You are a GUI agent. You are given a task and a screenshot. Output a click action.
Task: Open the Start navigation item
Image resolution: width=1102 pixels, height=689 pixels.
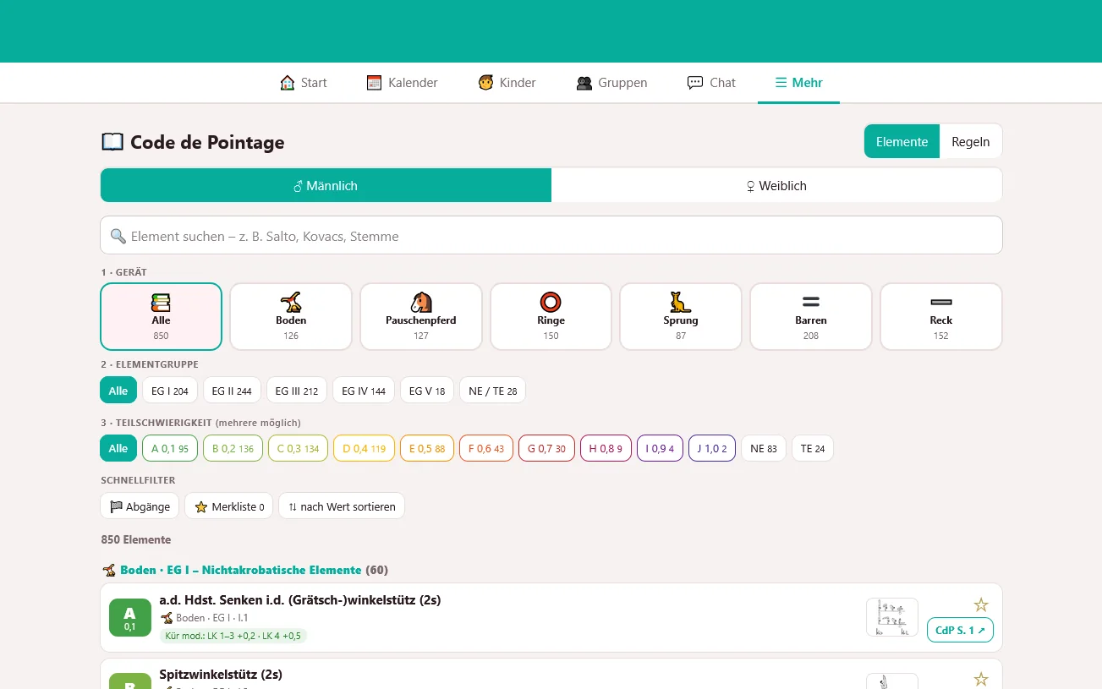(304, 83)
